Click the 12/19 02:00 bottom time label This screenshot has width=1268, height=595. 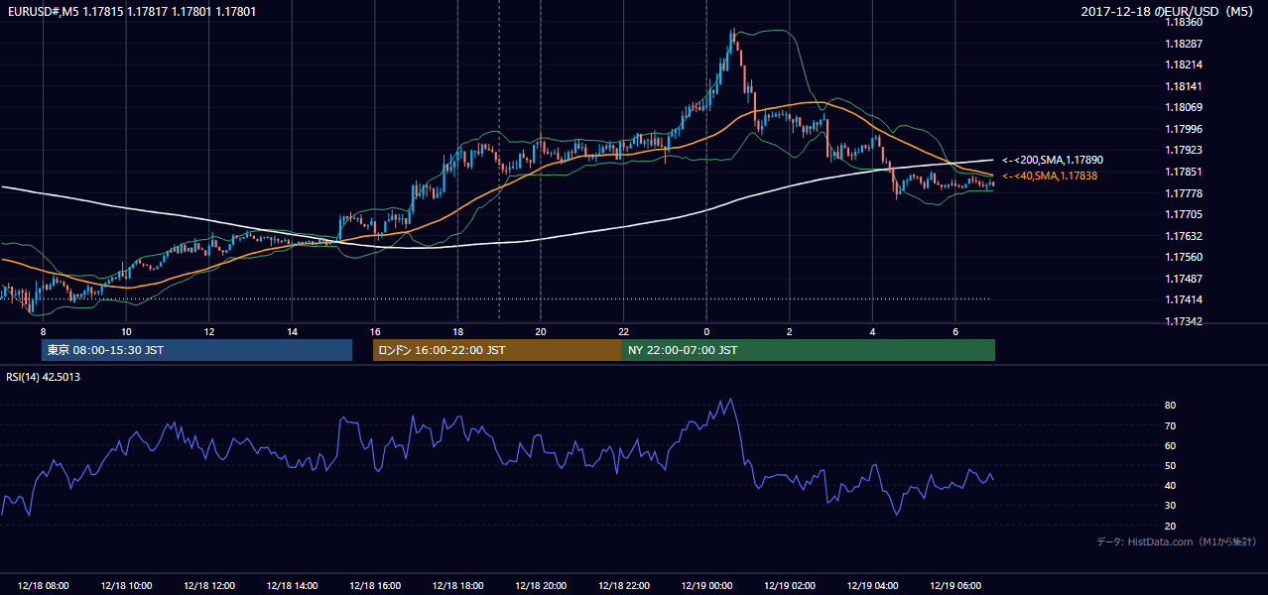tap(790, 585)
